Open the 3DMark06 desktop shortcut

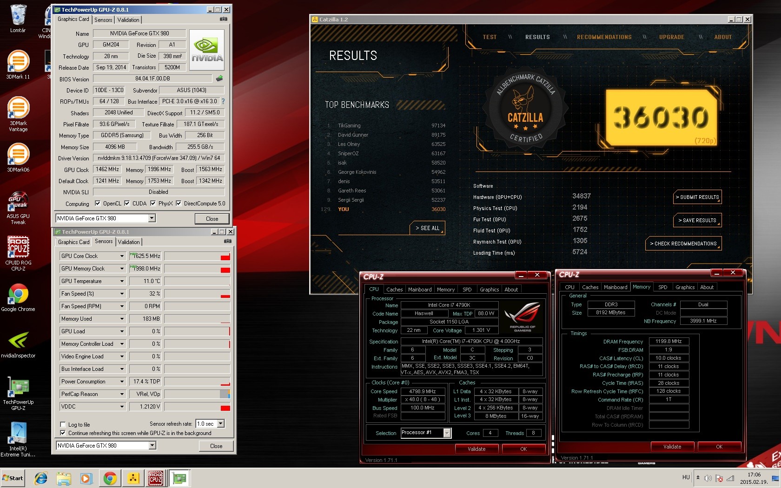click(x=18, y=158)
